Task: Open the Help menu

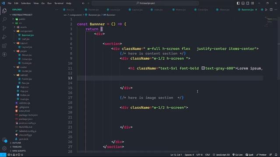Action: pos(69,3)
